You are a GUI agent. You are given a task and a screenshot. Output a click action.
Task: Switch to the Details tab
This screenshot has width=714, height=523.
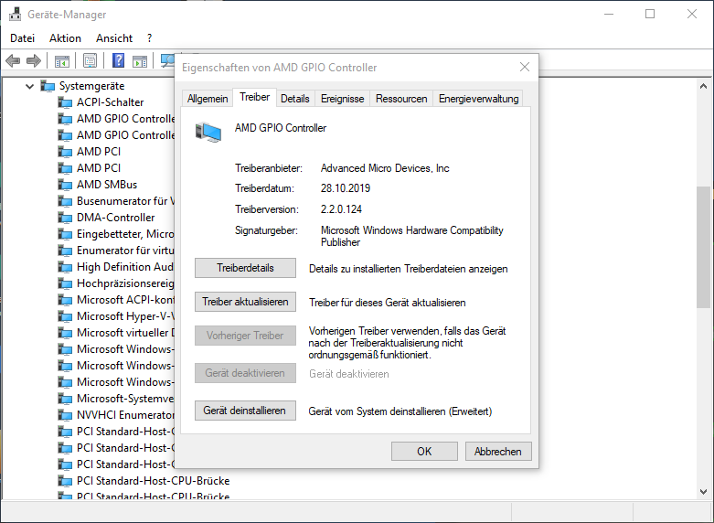(x=295, y=99)
